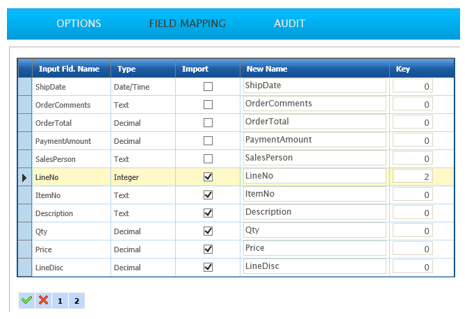The image size is (467, 319).
Task: Click the New Name field for ItemNo
Action: 314,194
